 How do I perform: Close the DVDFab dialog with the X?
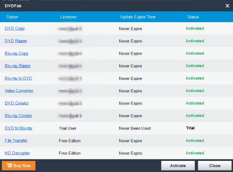(x=227, y=6)
